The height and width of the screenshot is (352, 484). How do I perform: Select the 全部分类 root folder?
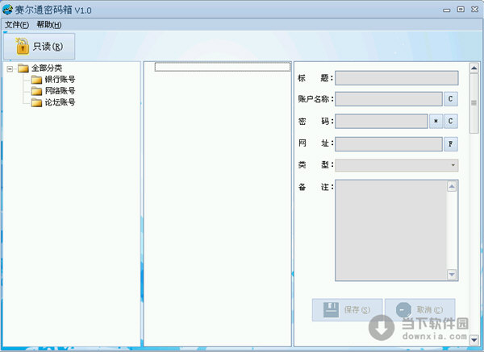pyautogui.click(x=47, y=68)
